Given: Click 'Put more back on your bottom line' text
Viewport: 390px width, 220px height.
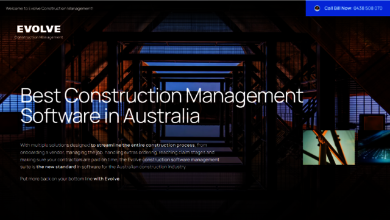Looking at the screenshot, I should coord(56,179).
